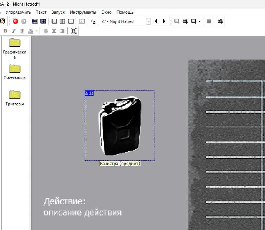Click the grayed data table icon
265x230 pixels.
click(x=82, y=21)
